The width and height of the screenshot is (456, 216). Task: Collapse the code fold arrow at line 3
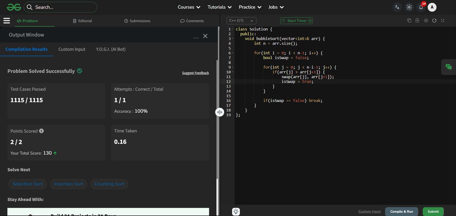point(233,39)
